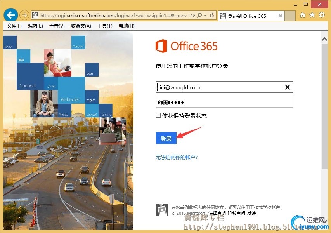Viewport: 331px width, 233px height.
Task: Open favorites with the star icon
Action: 312,15
